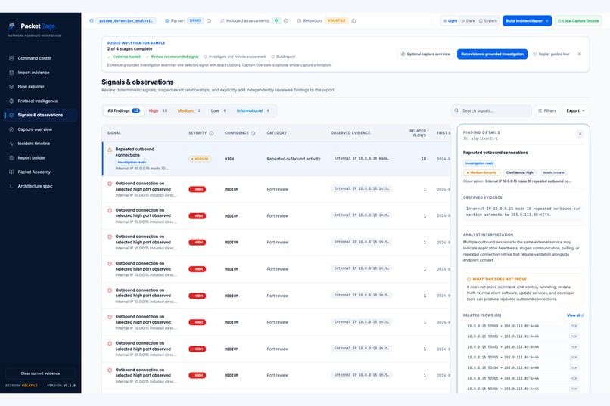Open Report builder page
Image resolution: width=610 pixels, height=406 pixels.
(x=40, y=158)
